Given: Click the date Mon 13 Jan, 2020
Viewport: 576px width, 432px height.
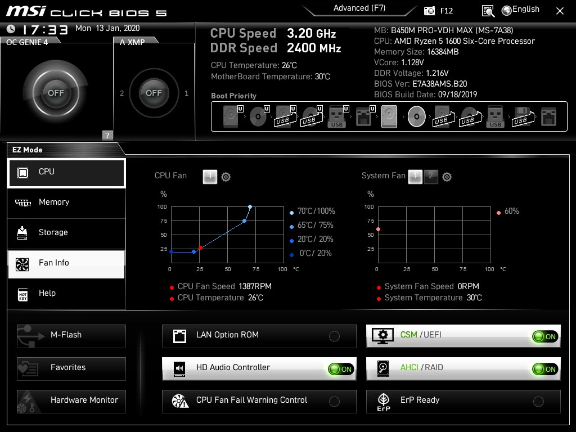Looking at the screenshot, I should 107,28.
